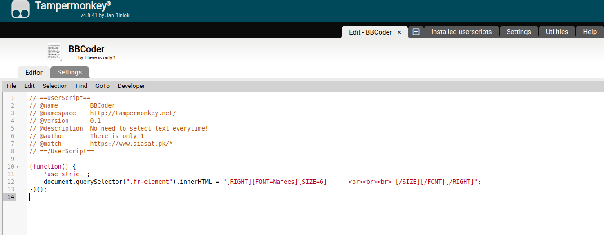Switch to the script Settings sub-tab
The width and height of the screenshot is (604, 235).
coord(70,72)
